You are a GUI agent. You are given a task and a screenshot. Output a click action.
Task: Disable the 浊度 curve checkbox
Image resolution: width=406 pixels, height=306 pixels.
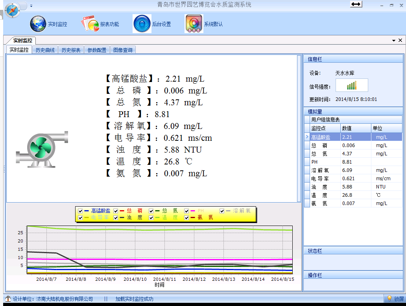(x=116, y=218)
